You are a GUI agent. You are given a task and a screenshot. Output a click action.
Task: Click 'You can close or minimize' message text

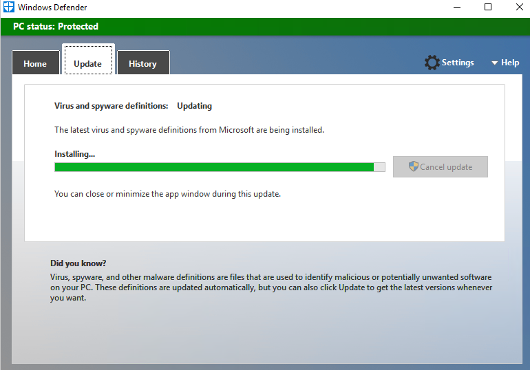pos(168,194)
